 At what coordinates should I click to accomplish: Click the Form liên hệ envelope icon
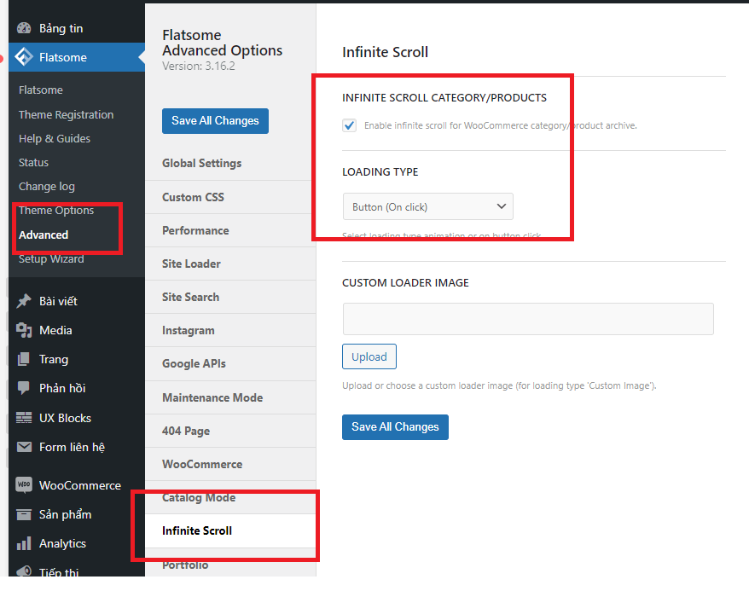(24, 447)
